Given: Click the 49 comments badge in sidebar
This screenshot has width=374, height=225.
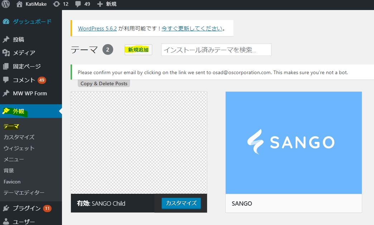Looking at the screenshot, I should pos(42,80).
